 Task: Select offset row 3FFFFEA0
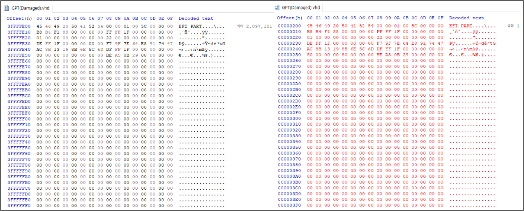(116, 84)
